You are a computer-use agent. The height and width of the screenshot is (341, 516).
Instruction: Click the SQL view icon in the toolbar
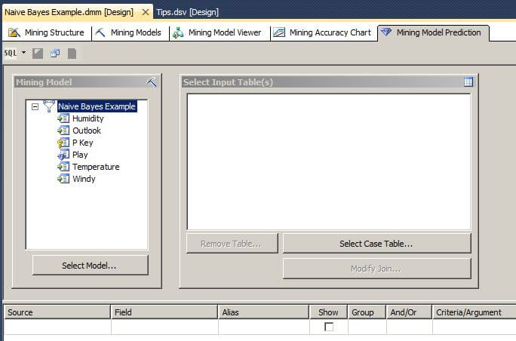click(11, 53)
